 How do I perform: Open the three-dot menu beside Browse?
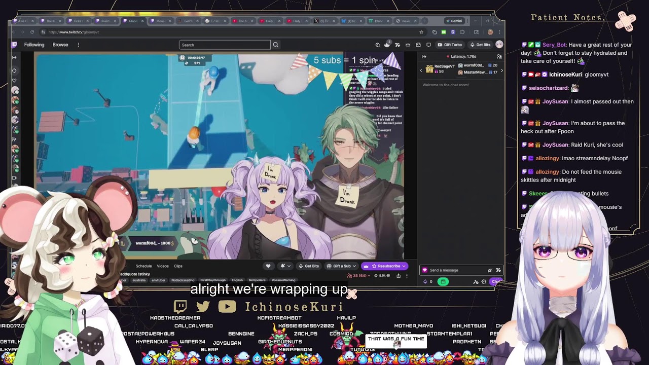[78, 45]
